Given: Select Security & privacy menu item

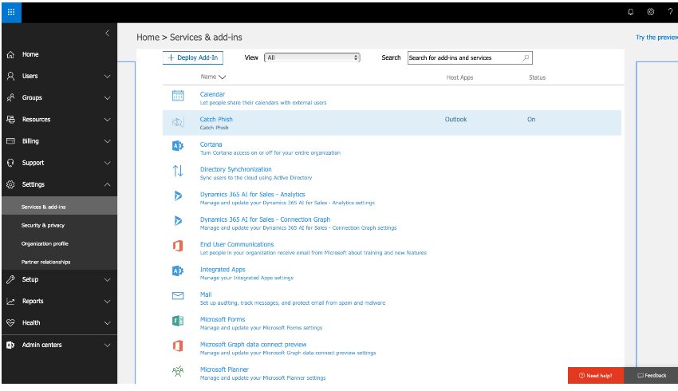Looking at the screenshot, I should (x=59, y=225).
